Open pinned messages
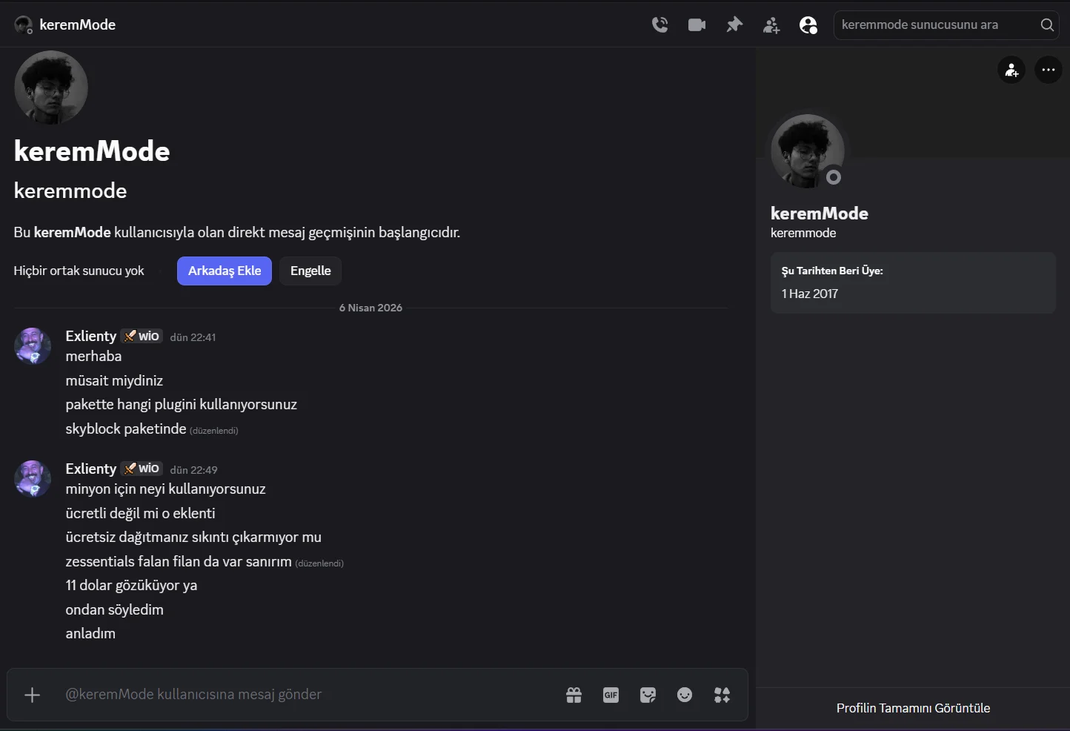This screenshot has width=1070, height=731. coord(734,24)
